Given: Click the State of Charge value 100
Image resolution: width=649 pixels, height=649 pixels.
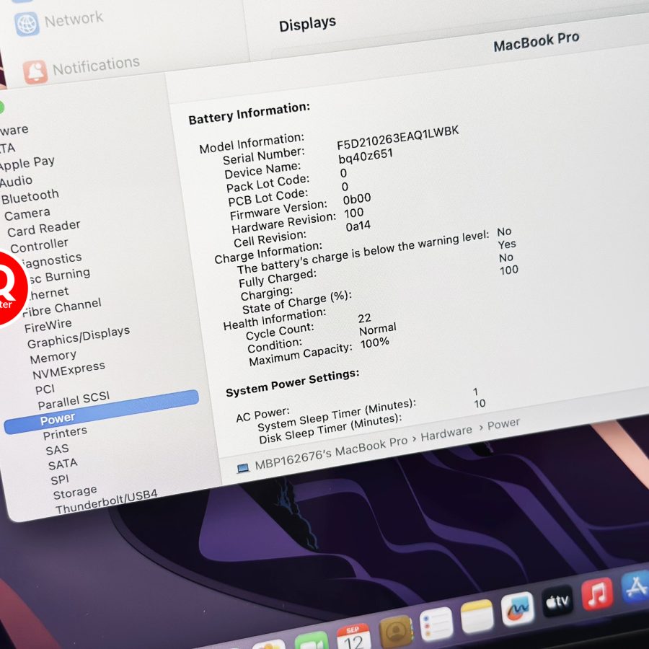Looking at the screenshot, I should point(509,270).
